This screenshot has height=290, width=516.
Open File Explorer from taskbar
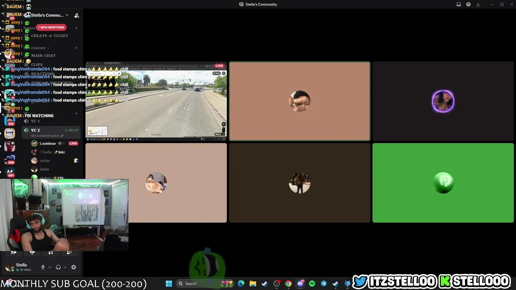point(253,284)
